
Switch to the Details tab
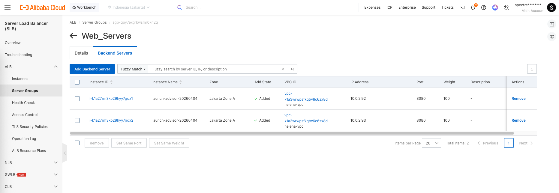point(81,53)
